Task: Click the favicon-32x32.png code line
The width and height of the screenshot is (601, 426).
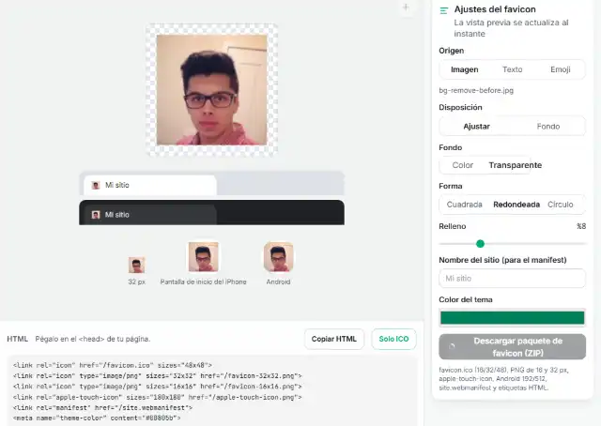Action: [157, 376]
